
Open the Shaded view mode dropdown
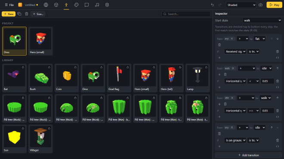[x=241, y=5]
